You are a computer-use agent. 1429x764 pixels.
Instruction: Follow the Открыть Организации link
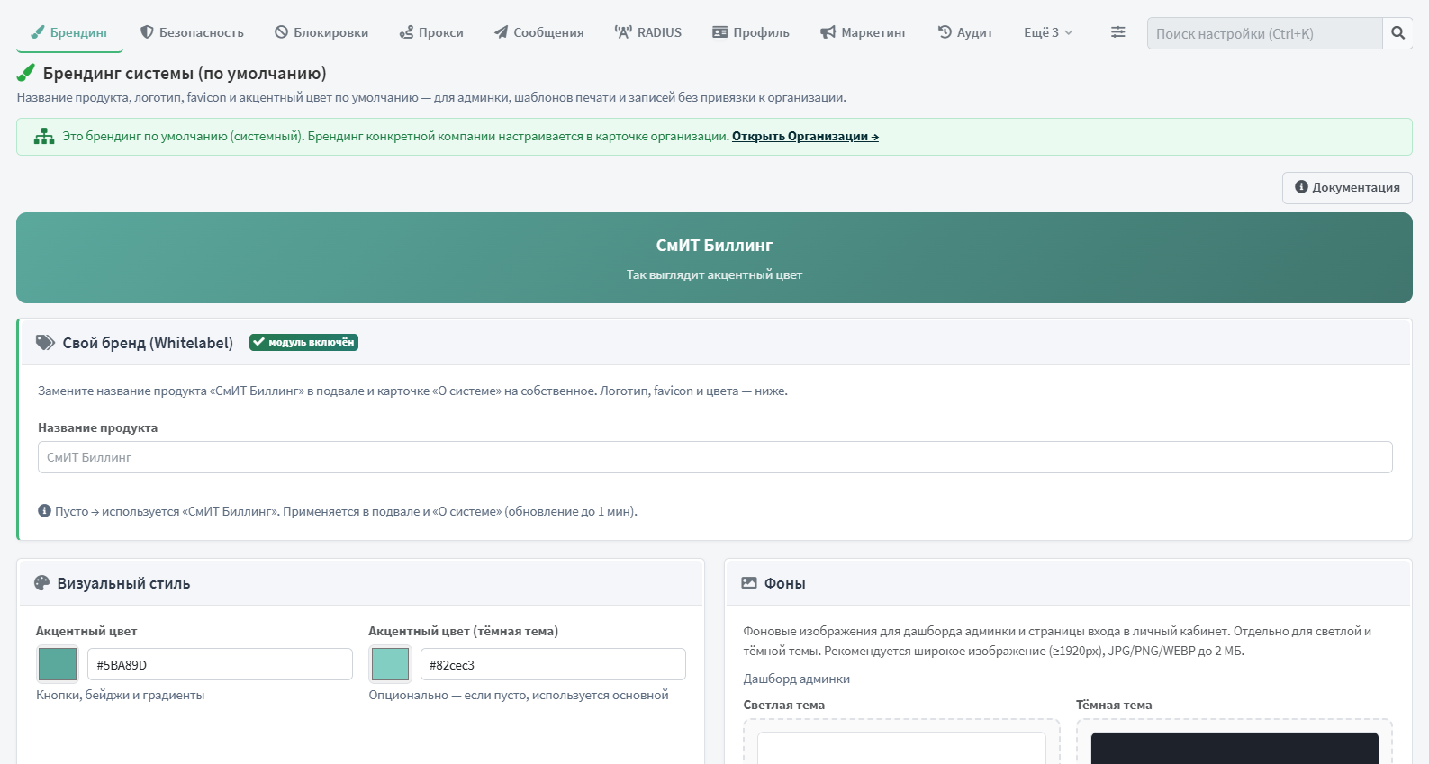click(x=805, y=137)
